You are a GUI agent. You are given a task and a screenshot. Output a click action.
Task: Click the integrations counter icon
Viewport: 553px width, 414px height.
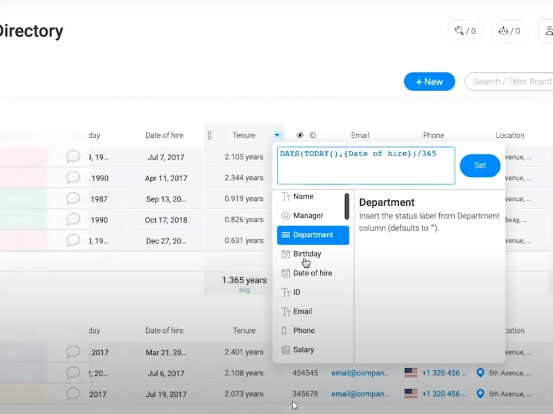point(465,31)
